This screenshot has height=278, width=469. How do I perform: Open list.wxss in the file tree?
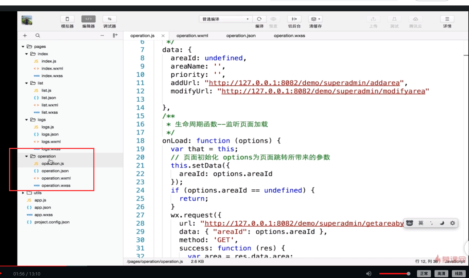point(49,112)
